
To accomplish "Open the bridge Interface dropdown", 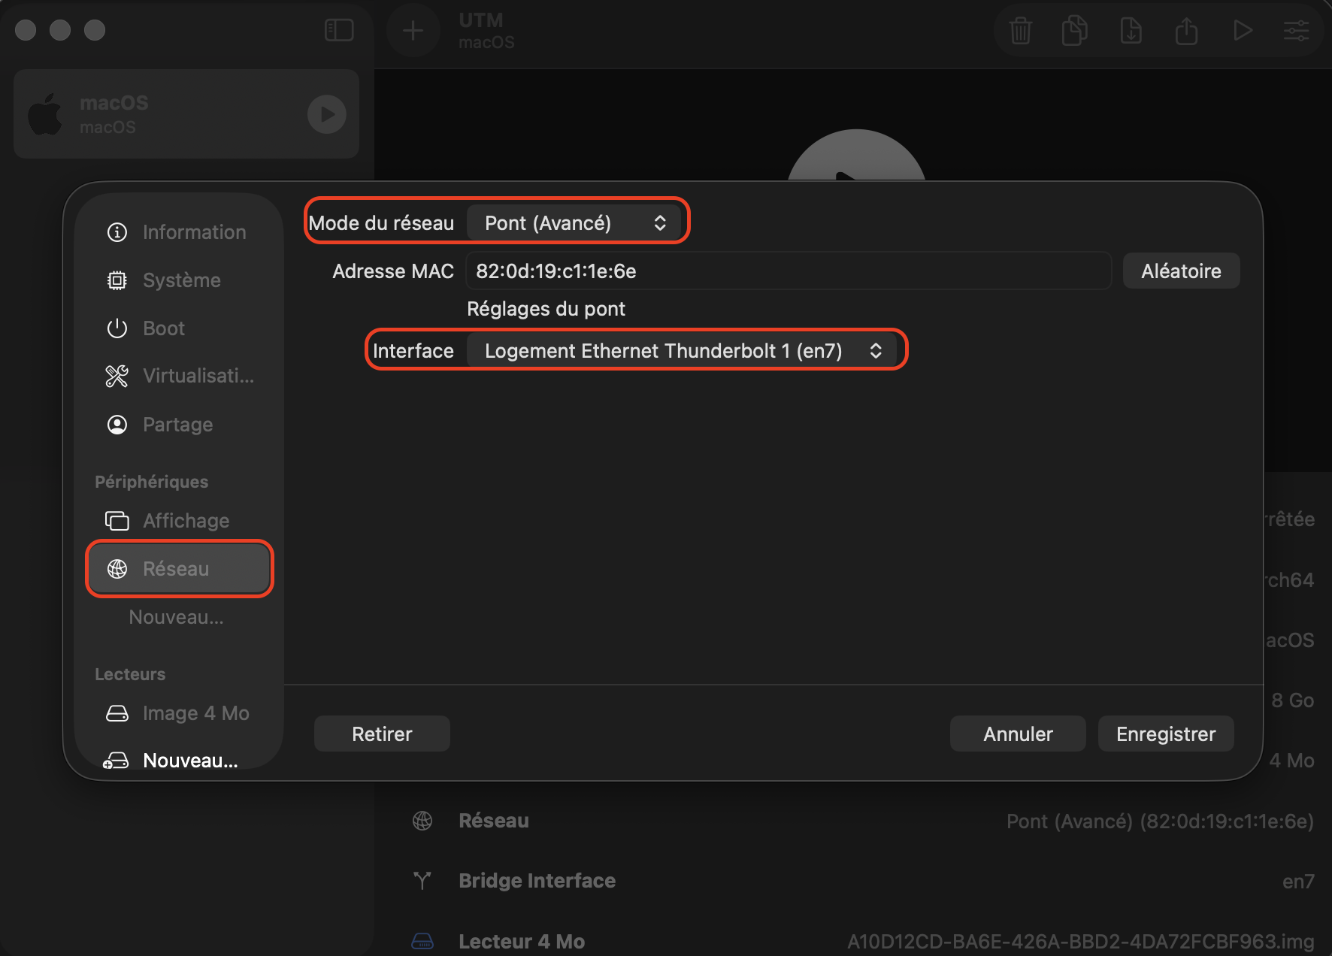I will coord(683,351).
